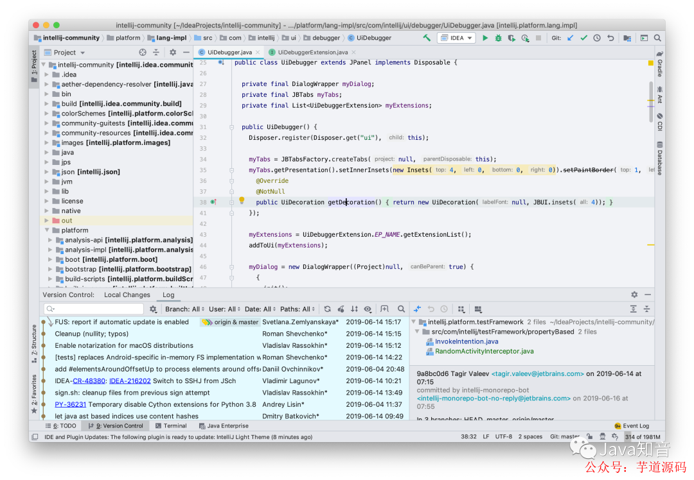This screenshot has width=694, height=480.
Task: Switch to UiDebuggerExtension.java tab
Action: click(x=312, y=52)
